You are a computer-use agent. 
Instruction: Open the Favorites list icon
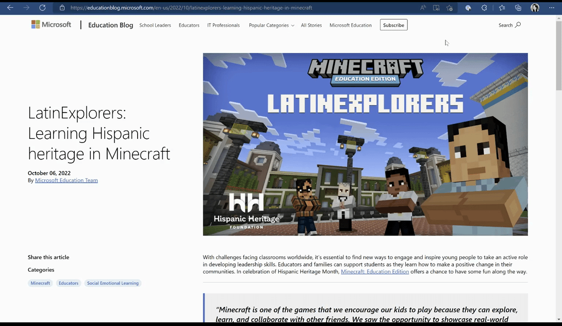pos(502,8)
